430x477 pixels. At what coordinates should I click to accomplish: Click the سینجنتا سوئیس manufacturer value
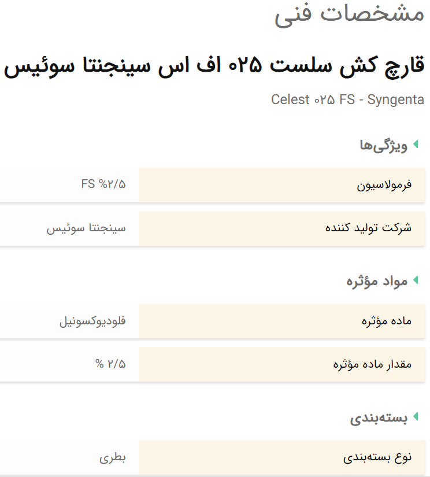tap(86, 228)
